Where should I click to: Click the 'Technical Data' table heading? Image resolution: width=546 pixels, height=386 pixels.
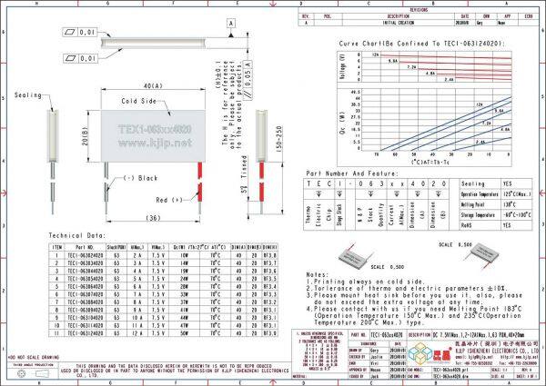(76, 234)
